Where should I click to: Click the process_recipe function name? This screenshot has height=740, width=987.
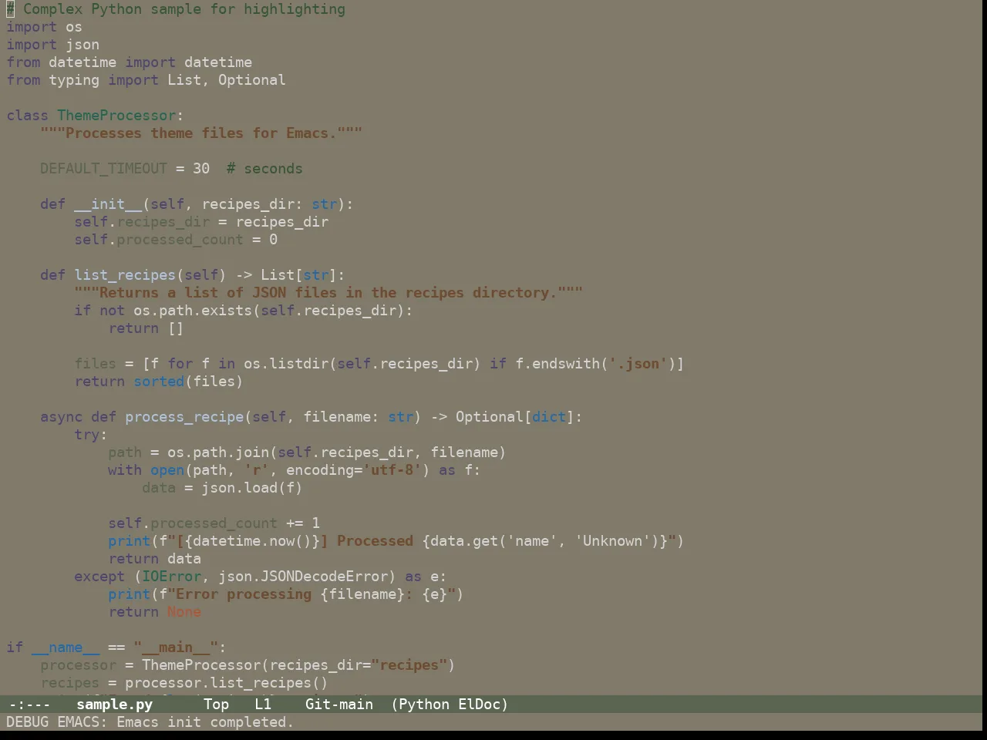[x=184, y=417]
